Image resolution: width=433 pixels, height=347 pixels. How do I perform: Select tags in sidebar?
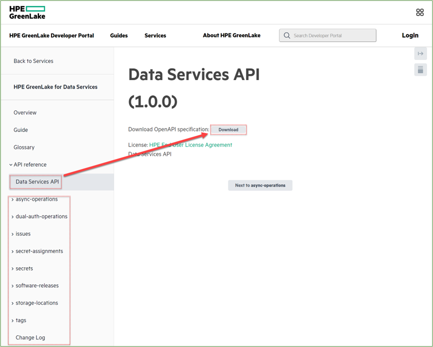point(21,320)
